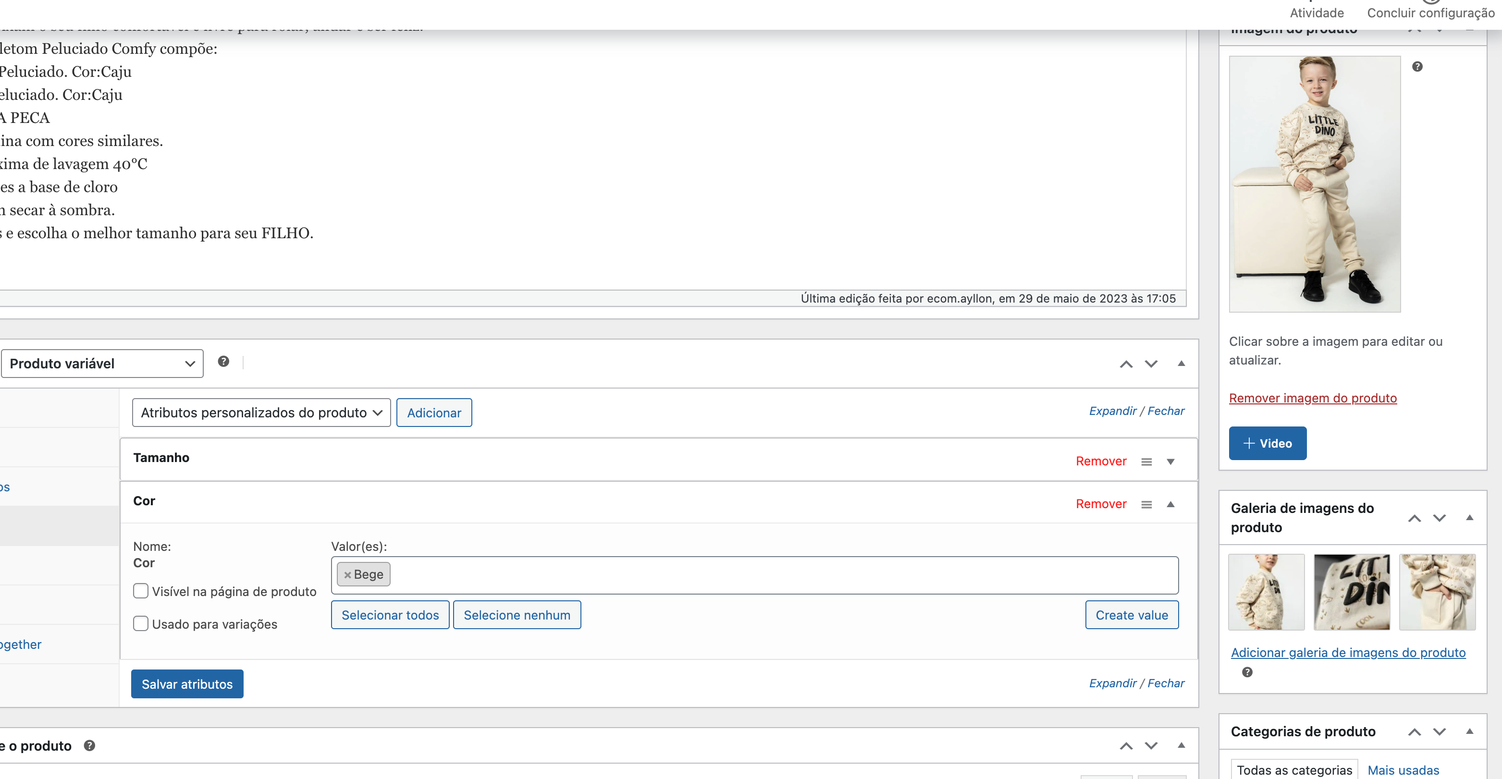Click the reorder handle on Cor attribute
Viewport: 1502px width, 779px height.
tap(1146, 505)
